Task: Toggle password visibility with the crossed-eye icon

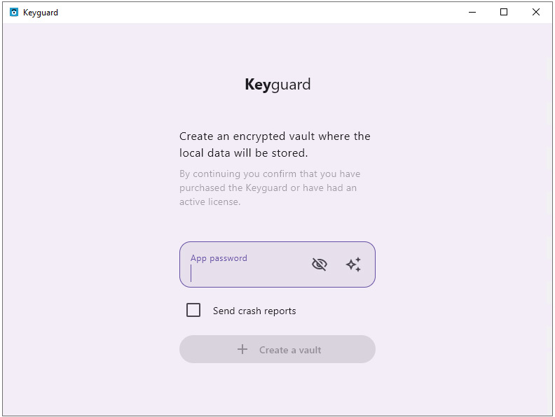Action: [320, 264]
